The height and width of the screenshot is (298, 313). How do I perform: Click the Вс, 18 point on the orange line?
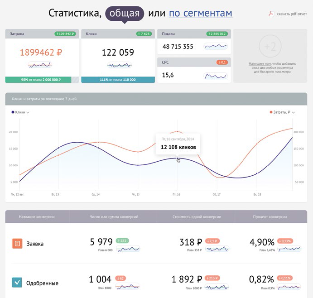pyautogui.click(x=257, y=144)
